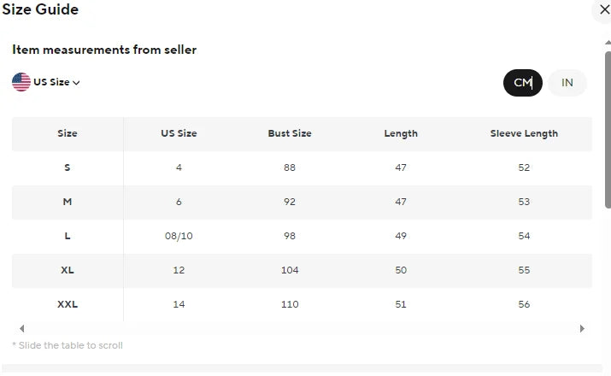Image resolution: width=611 pixels, height=376 pixels.
Task: Expand the US Size dropdown chevron
Action: pos(77,83)
